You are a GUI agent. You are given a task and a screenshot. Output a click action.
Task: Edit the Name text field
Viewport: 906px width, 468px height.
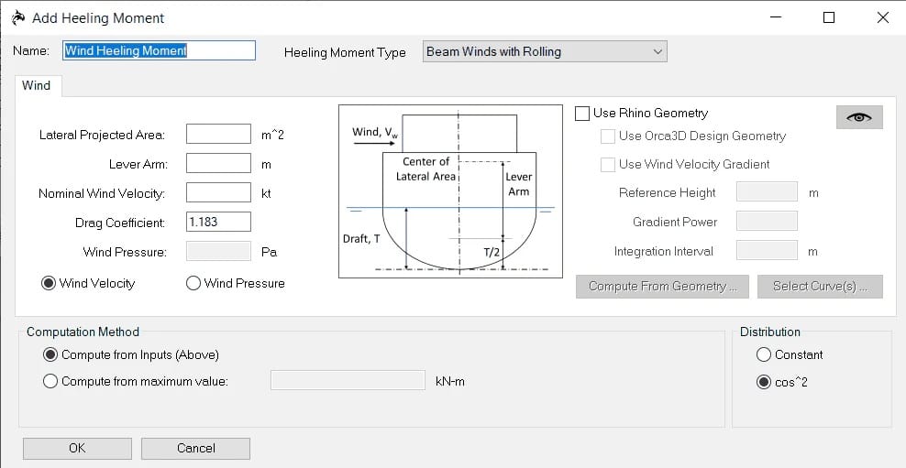[159, 51]
